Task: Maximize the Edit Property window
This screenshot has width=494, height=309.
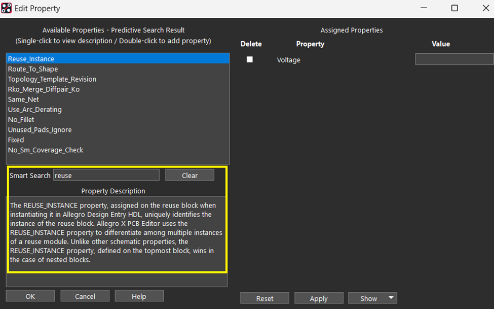Action: tap(454, 8)
